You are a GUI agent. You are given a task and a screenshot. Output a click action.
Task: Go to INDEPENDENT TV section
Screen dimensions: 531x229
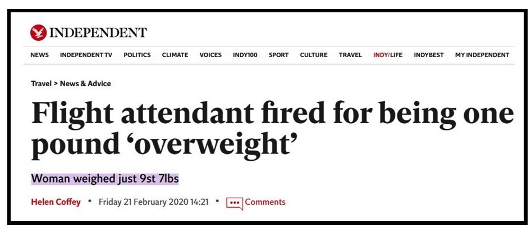tap(86, 55)
